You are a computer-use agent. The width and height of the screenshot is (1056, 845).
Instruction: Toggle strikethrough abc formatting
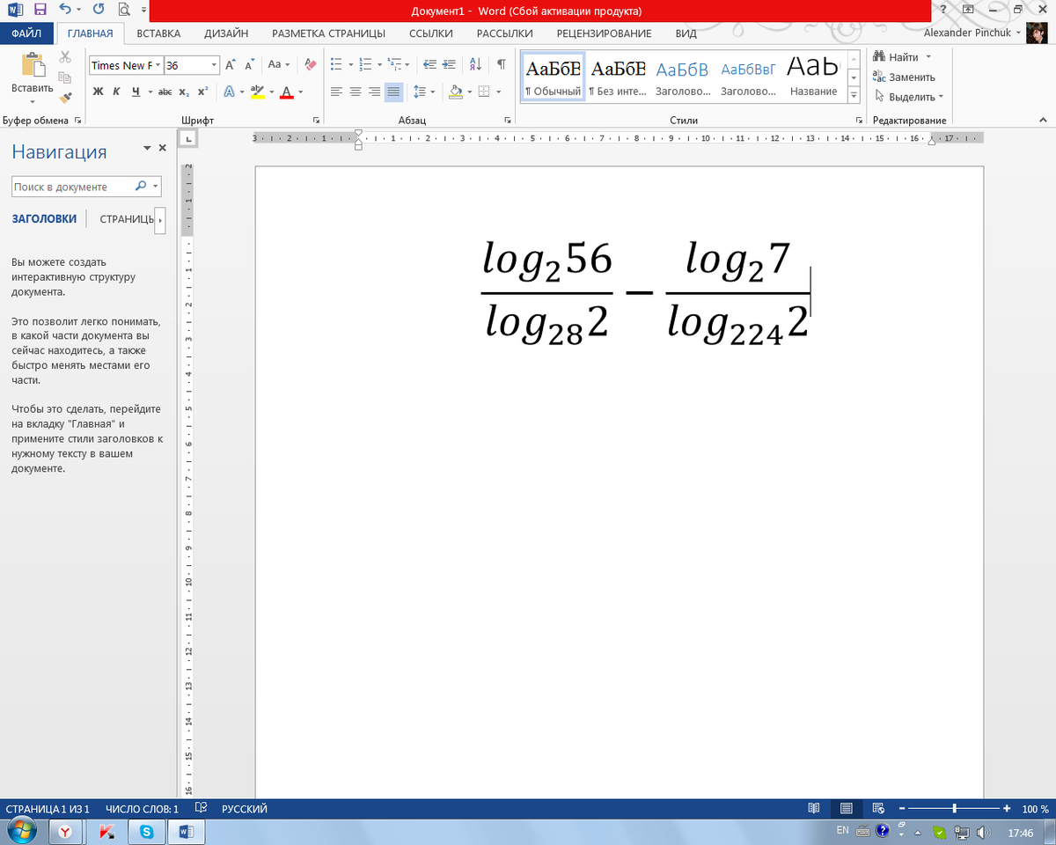click(x=165, y=92)
